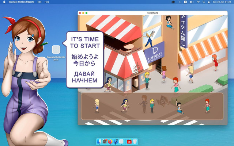Launch Firefox from the dock

tap(110, 141)
